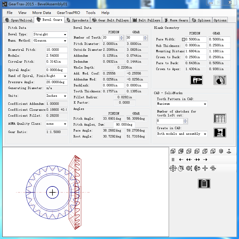Click the double left arrow control
239x239 pixels.
[189, 160]
